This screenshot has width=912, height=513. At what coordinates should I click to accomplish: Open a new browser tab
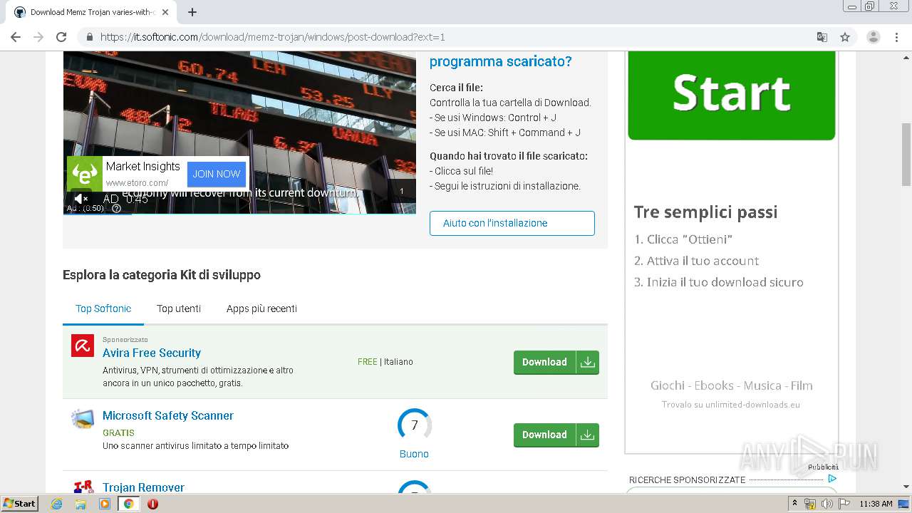(x=192, y=12)
